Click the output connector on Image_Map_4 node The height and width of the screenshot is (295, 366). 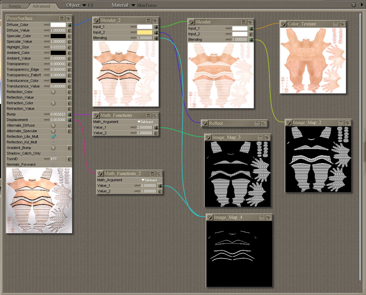[x=210, y=217]
